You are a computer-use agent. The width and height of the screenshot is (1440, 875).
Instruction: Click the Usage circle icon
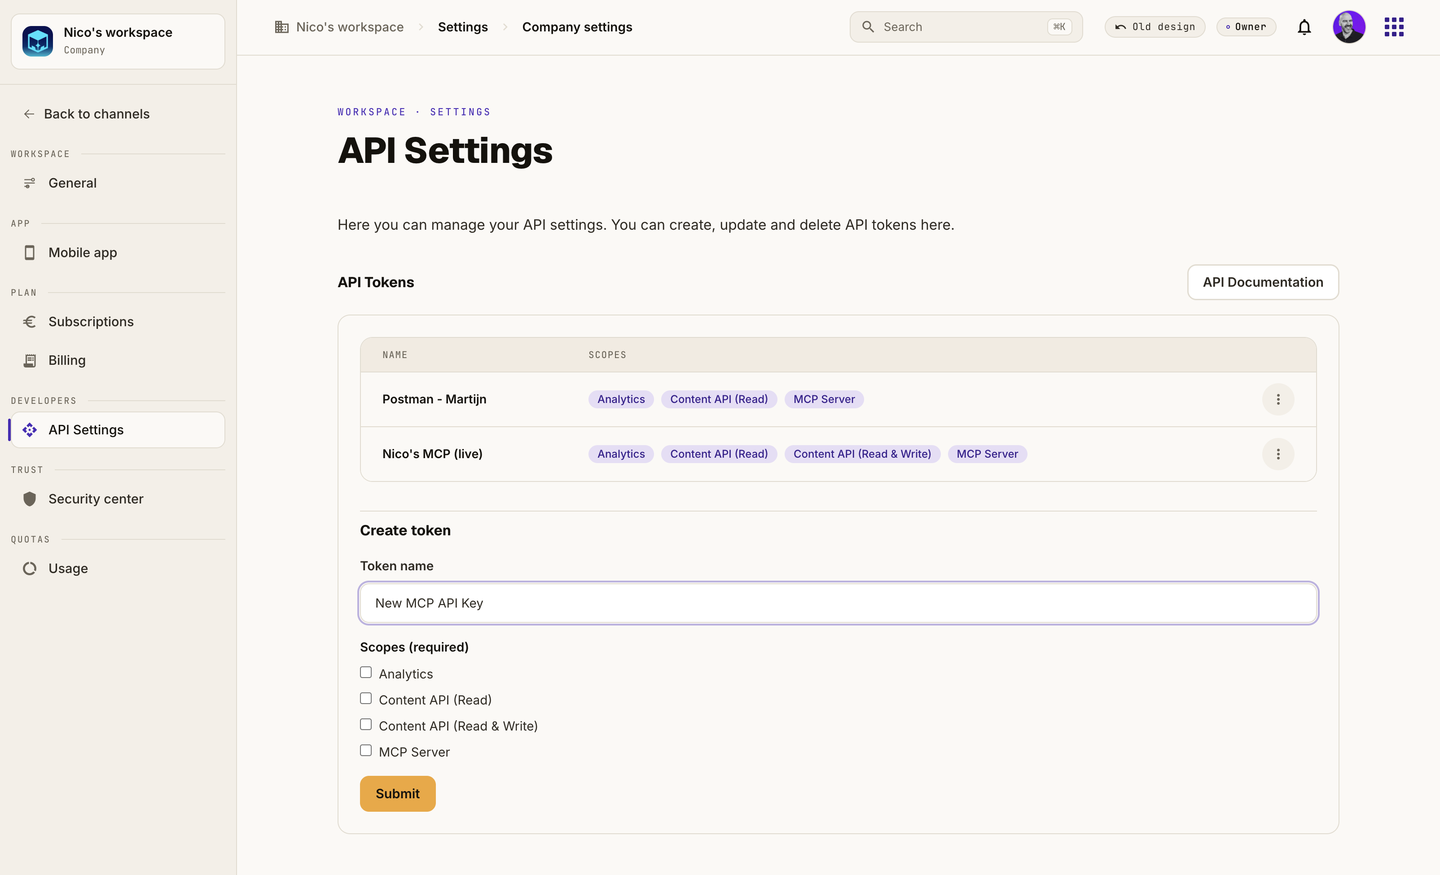point(30,569)
